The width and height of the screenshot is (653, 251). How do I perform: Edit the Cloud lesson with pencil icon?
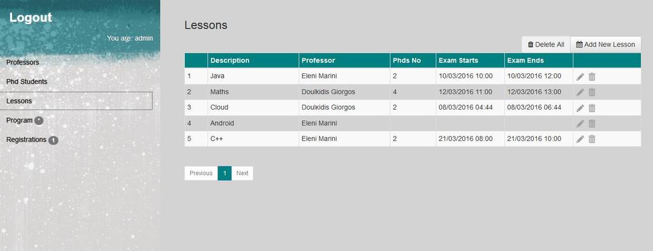point(580,108)
